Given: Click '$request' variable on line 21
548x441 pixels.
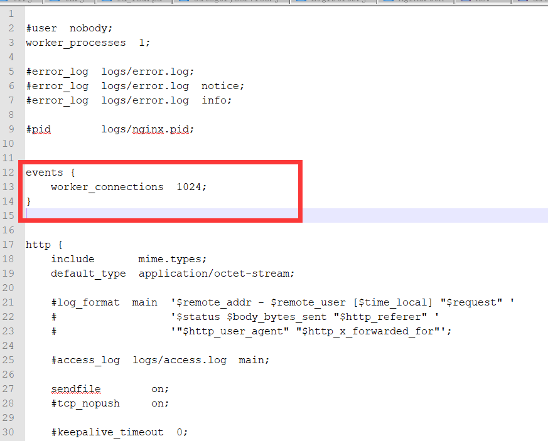Looking at the screenshot, I should (471, 302).
